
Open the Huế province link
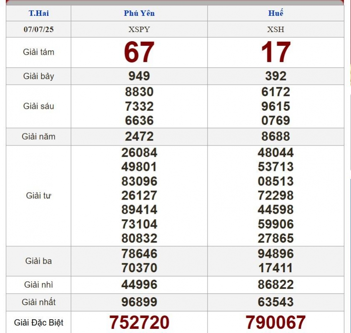tap(276, 13)
